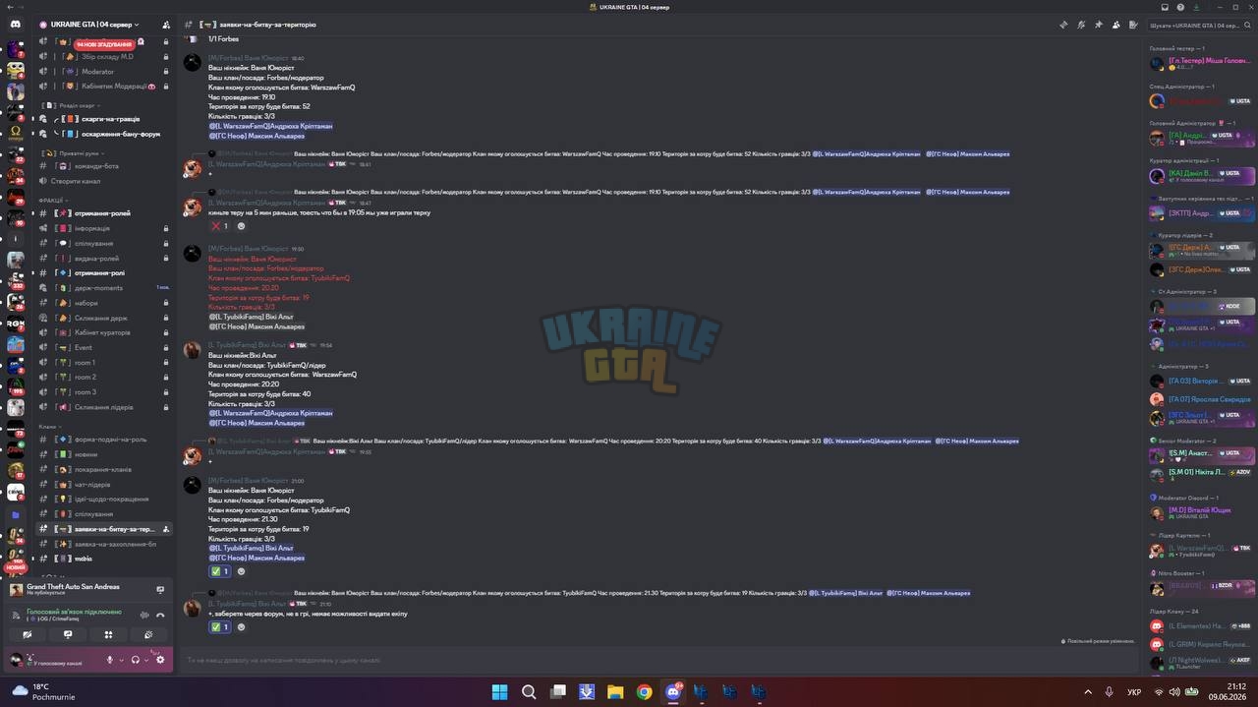Invite to the заявки-на-битву-за-територію channel icon
The image size is (1258, 707).
(x=165, y=529)
